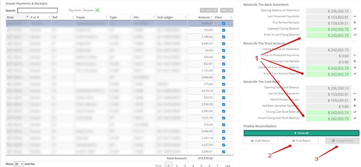Click checkmark beside Actual Trust Account Balance
The height and width of the screenshot is (167, 361).
point(355,74)
